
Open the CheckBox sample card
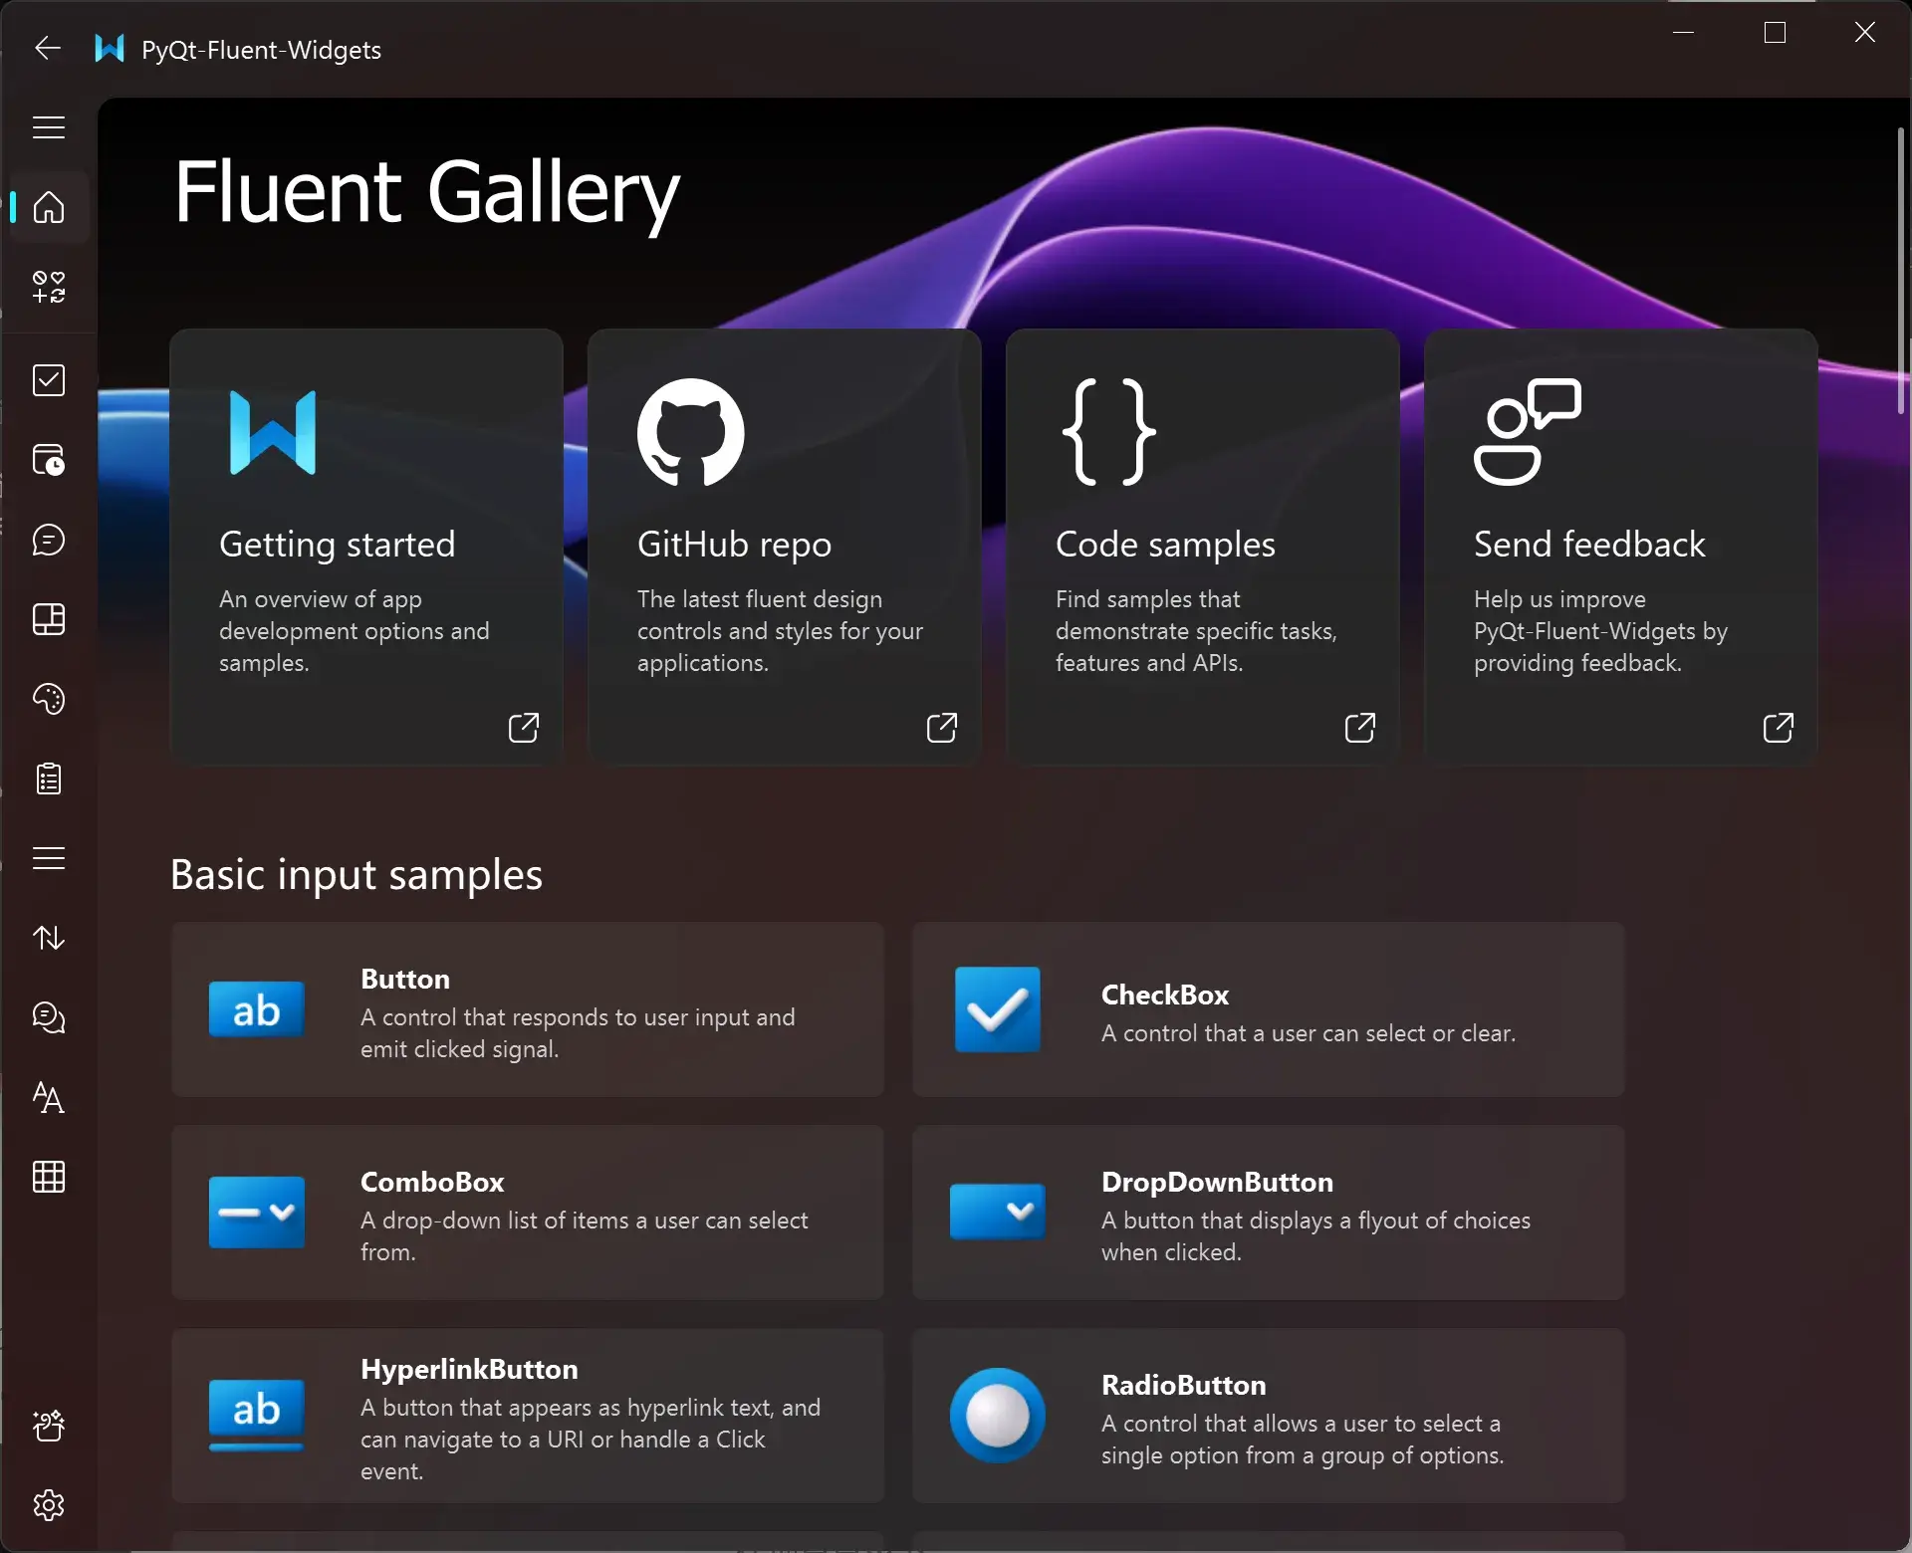(1268, 1009)
